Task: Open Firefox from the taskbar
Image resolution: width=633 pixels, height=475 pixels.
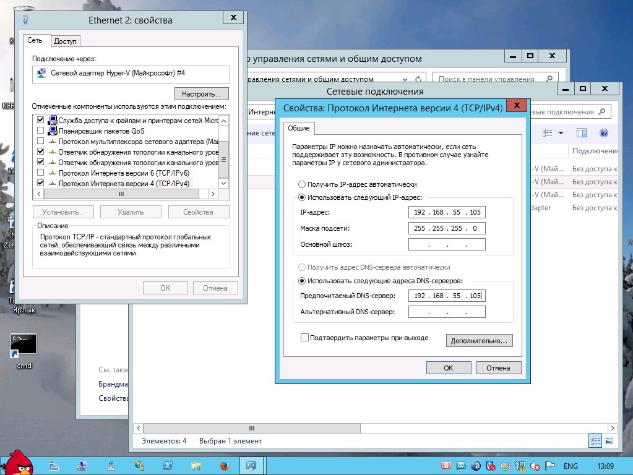Action: 223,465
